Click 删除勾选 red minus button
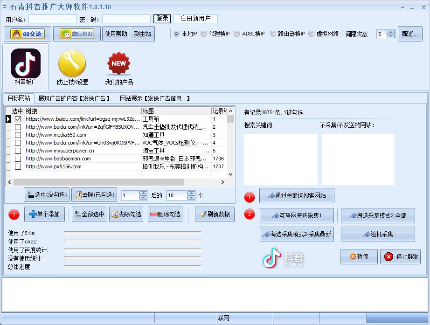This screenshot has height=325, width=430. (165, 214)
